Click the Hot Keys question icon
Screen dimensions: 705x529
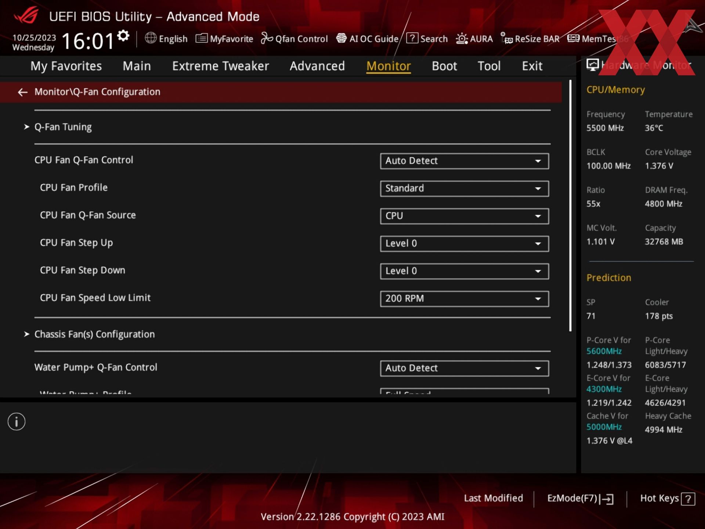[688, 499]
